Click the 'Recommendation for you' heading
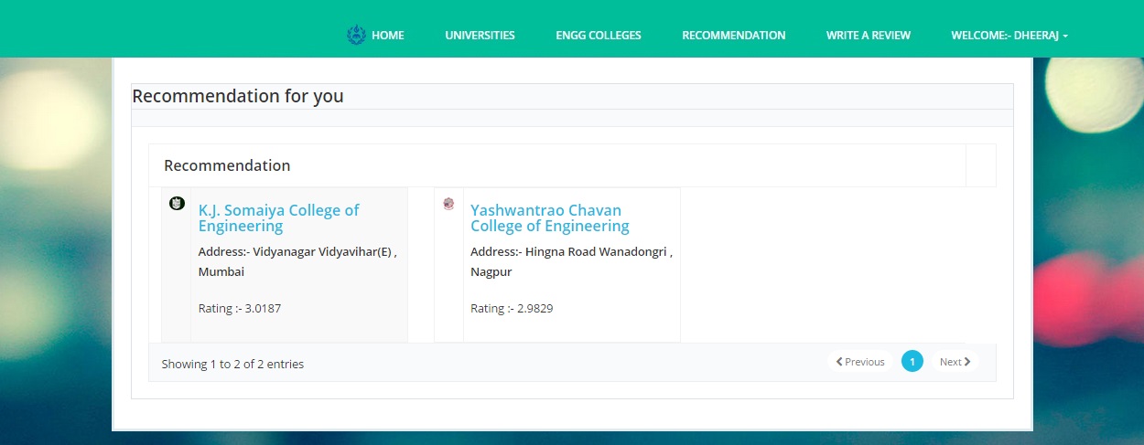1144x445 pixels. click(x=238, y=96)
